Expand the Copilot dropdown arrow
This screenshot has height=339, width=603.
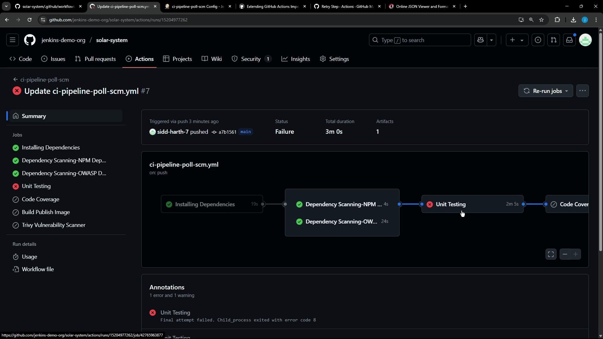[492, 40]
